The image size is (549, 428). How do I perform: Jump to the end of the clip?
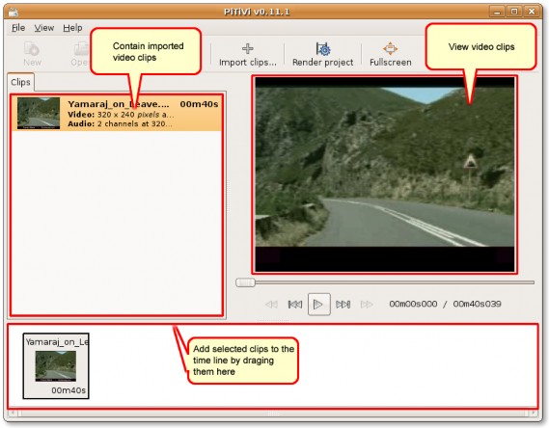coord(343,305)
